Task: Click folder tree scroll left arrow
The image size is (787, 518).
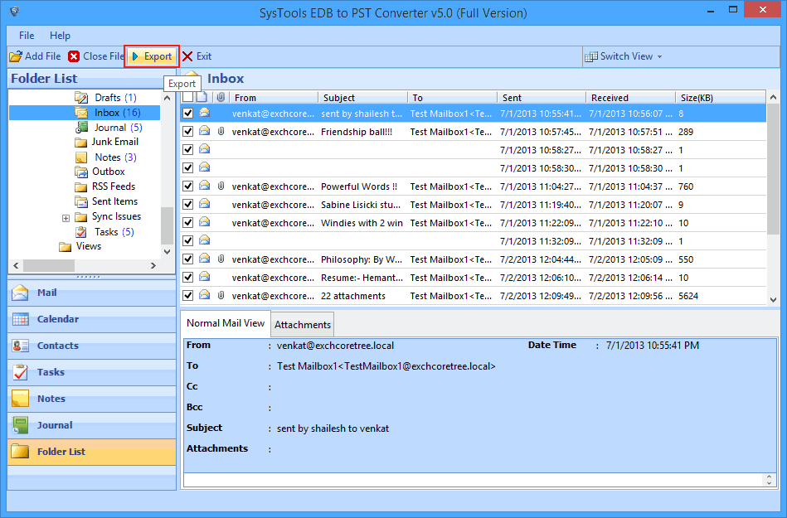Action: (16, 266)
